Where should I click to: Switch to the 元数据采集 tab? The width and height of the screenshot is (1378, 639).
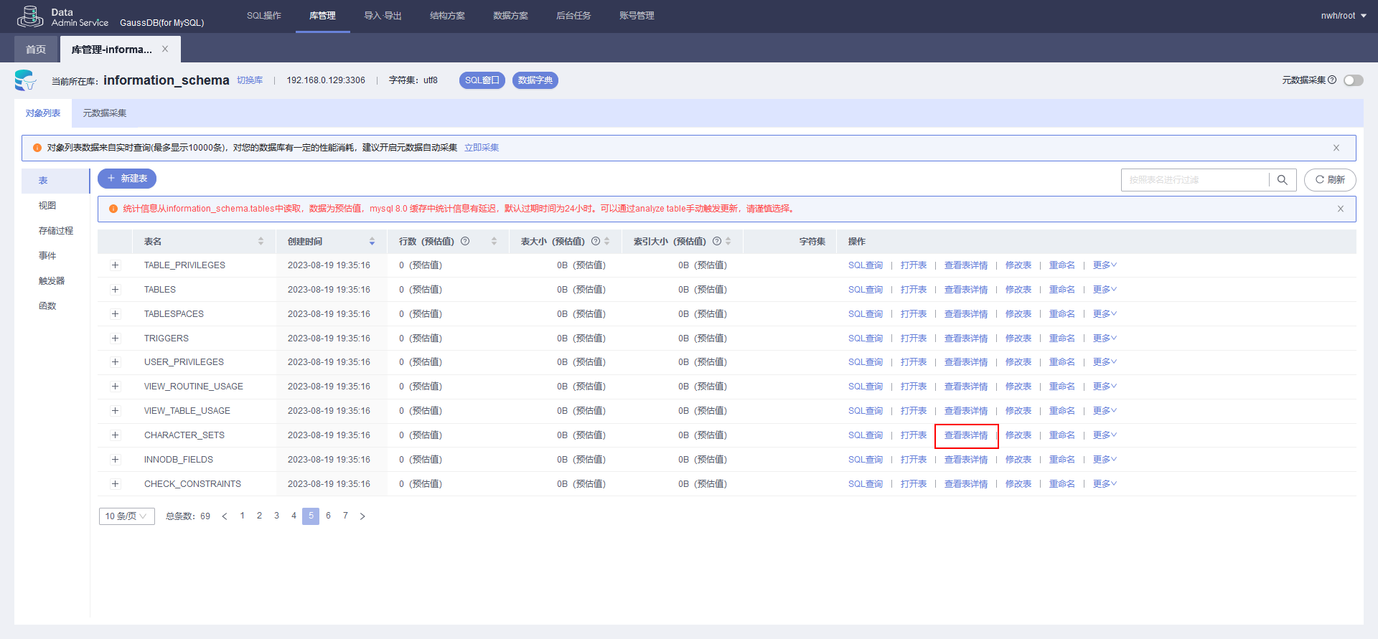(x=105, y=113)
